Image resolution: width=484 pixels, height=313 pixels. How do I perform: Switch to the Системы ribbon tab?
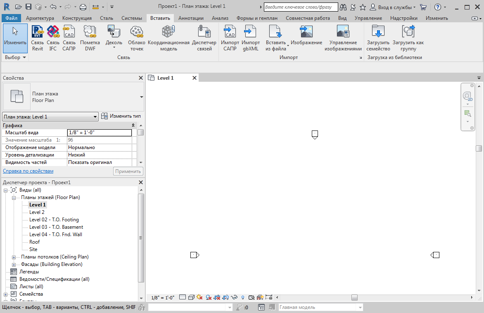131,18
